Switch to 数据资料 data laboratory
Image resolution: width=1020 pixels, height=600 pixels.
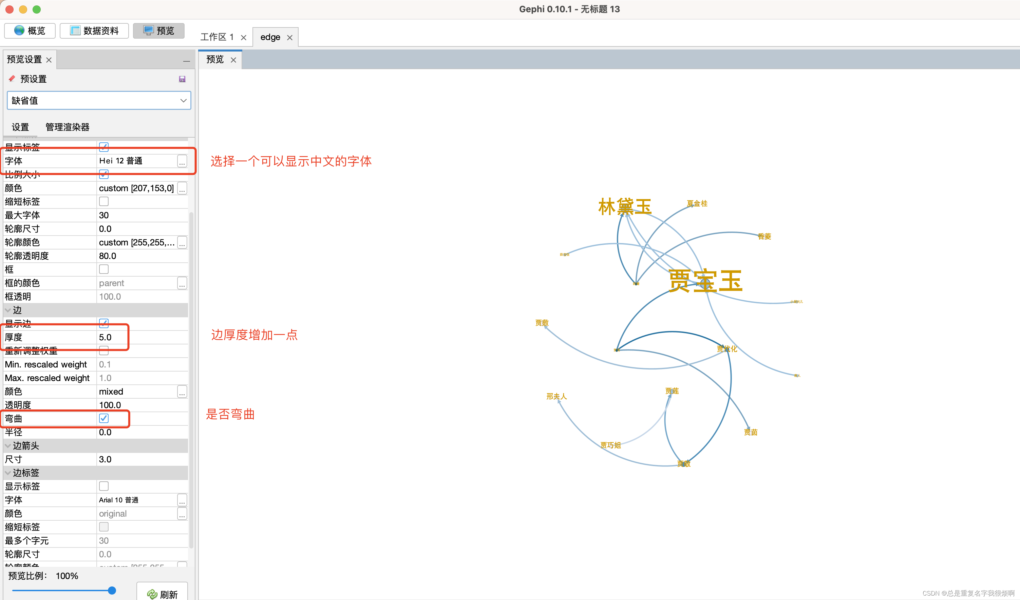tap(94, 31)
